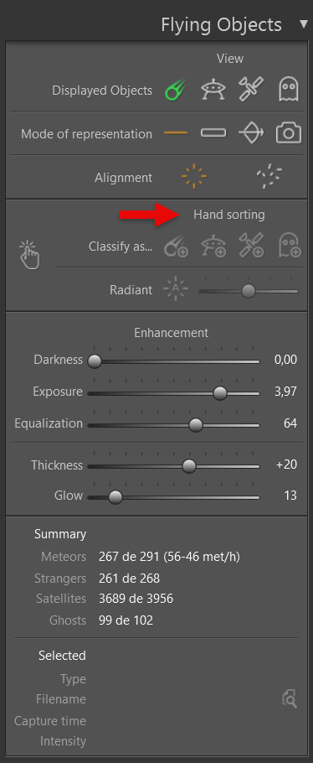The height and width of the screenshot is (763, 313).
Task: Select line mode of representation
Action: 176,132
